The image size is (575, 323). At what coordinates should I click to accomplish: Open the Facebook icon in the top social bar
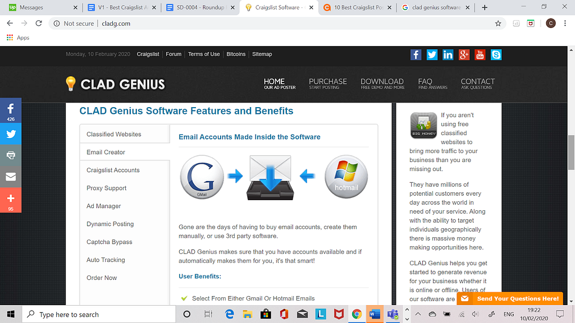click(x=416, y=54)
